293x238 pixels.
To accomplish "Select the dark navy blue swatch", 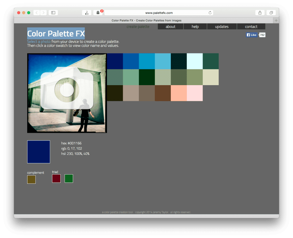I will [115, 61].
